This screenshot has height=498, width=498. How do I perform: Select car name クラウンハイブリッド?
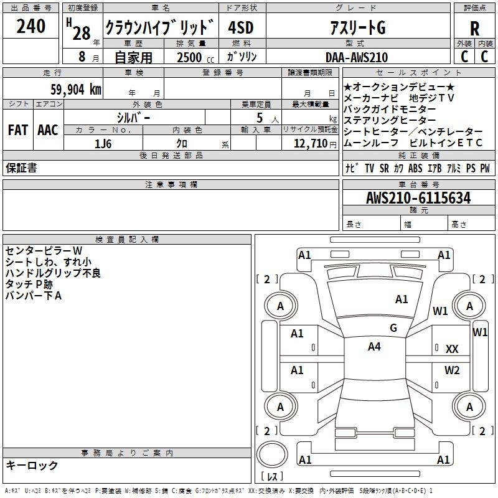point(160,27)
